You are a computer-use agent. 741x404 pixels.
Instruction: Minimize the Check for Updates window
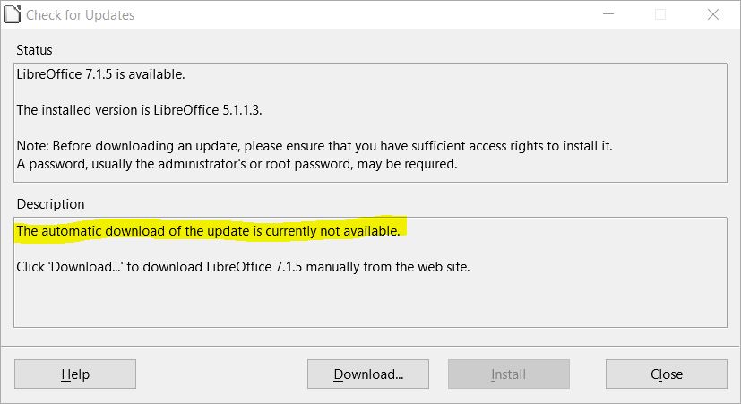click(609, 14)
